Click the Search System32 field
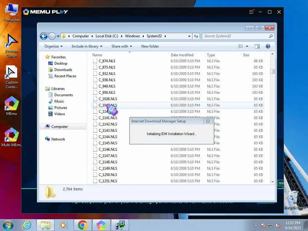Screen dimensions: 308x231 (236, 36)
